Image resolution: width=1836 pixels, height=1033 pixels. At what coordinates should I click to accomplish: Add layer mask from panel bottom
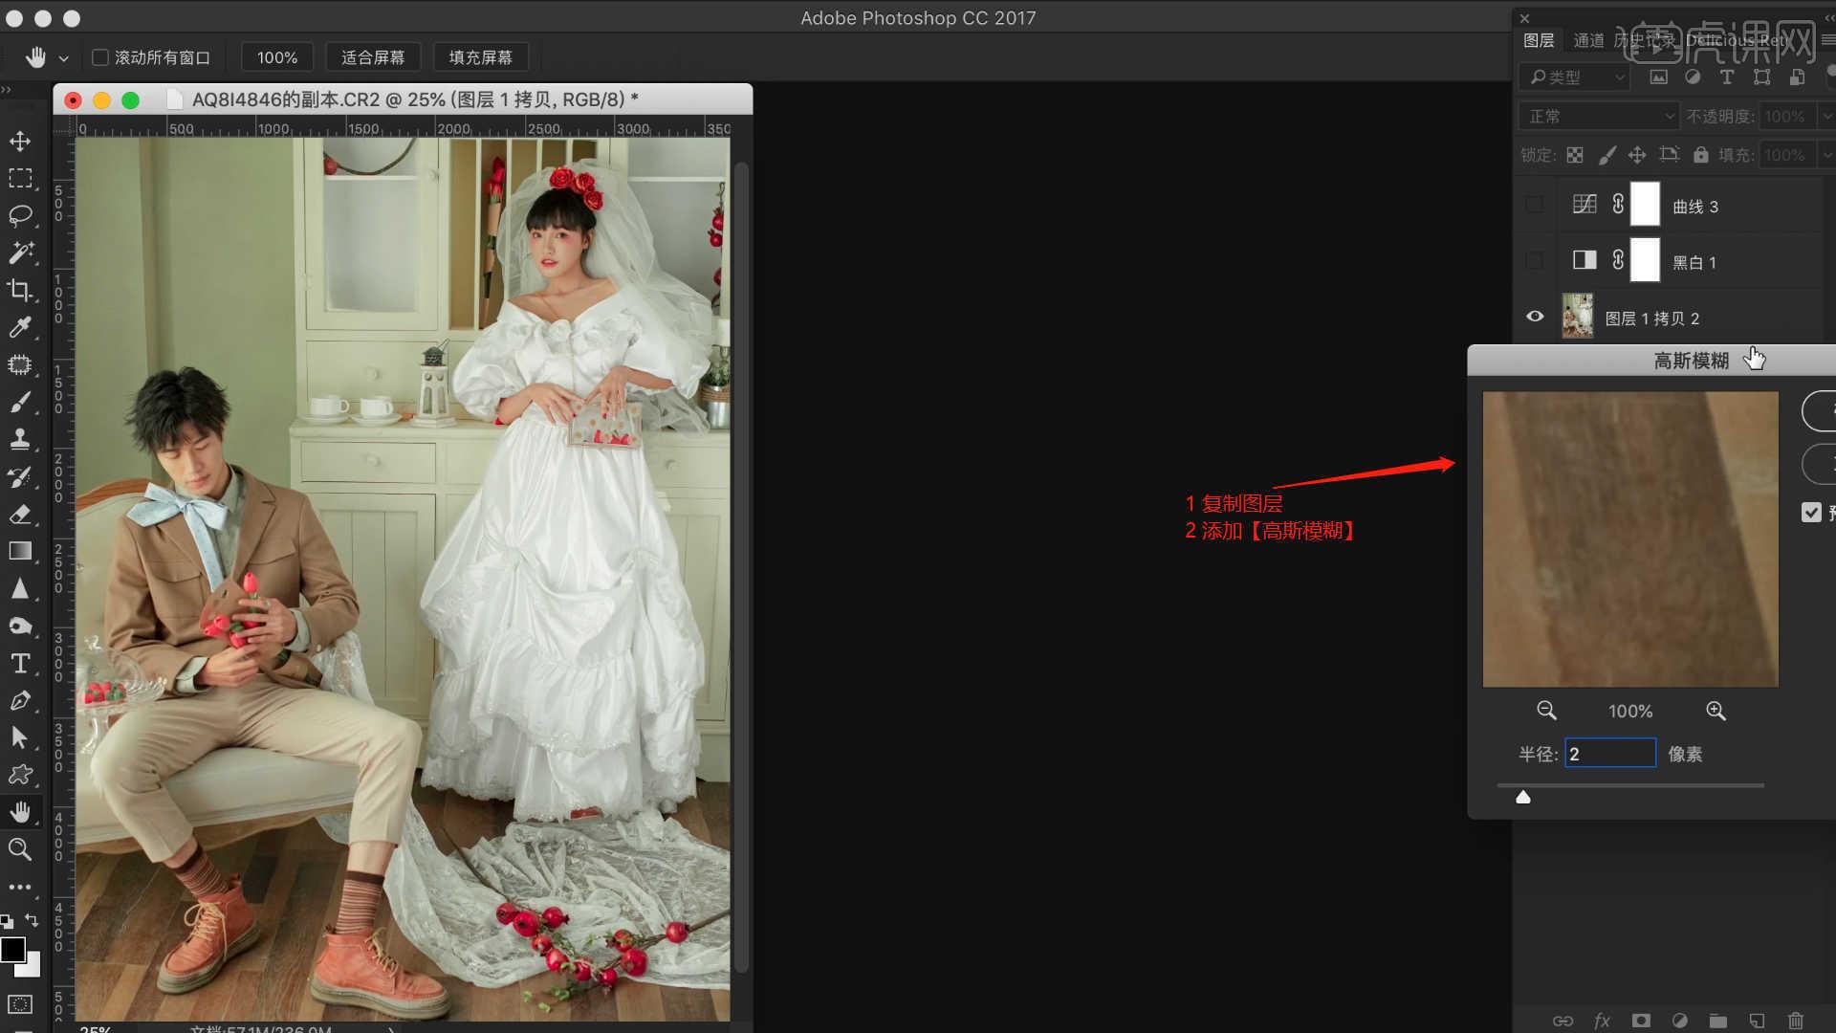[x=1641, y=1021]
